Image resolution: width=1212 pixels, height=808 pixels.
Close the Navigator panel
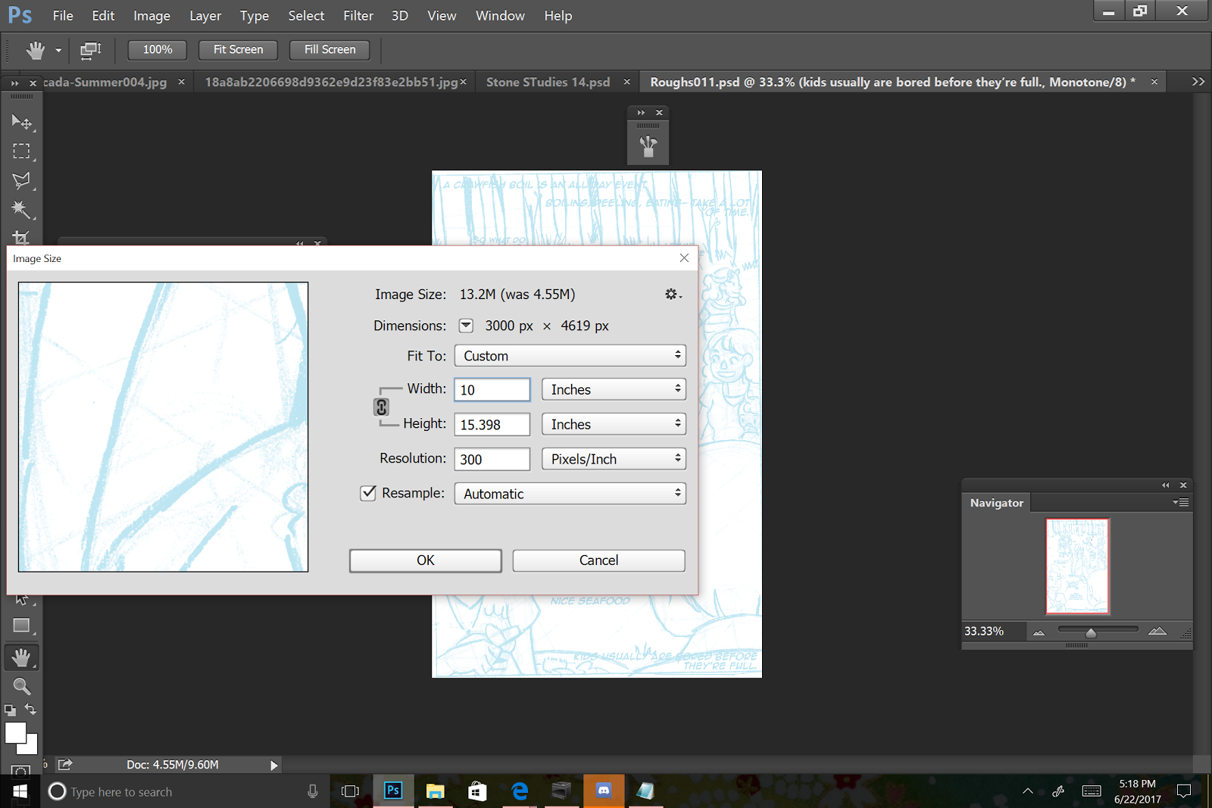(1183, 485)
